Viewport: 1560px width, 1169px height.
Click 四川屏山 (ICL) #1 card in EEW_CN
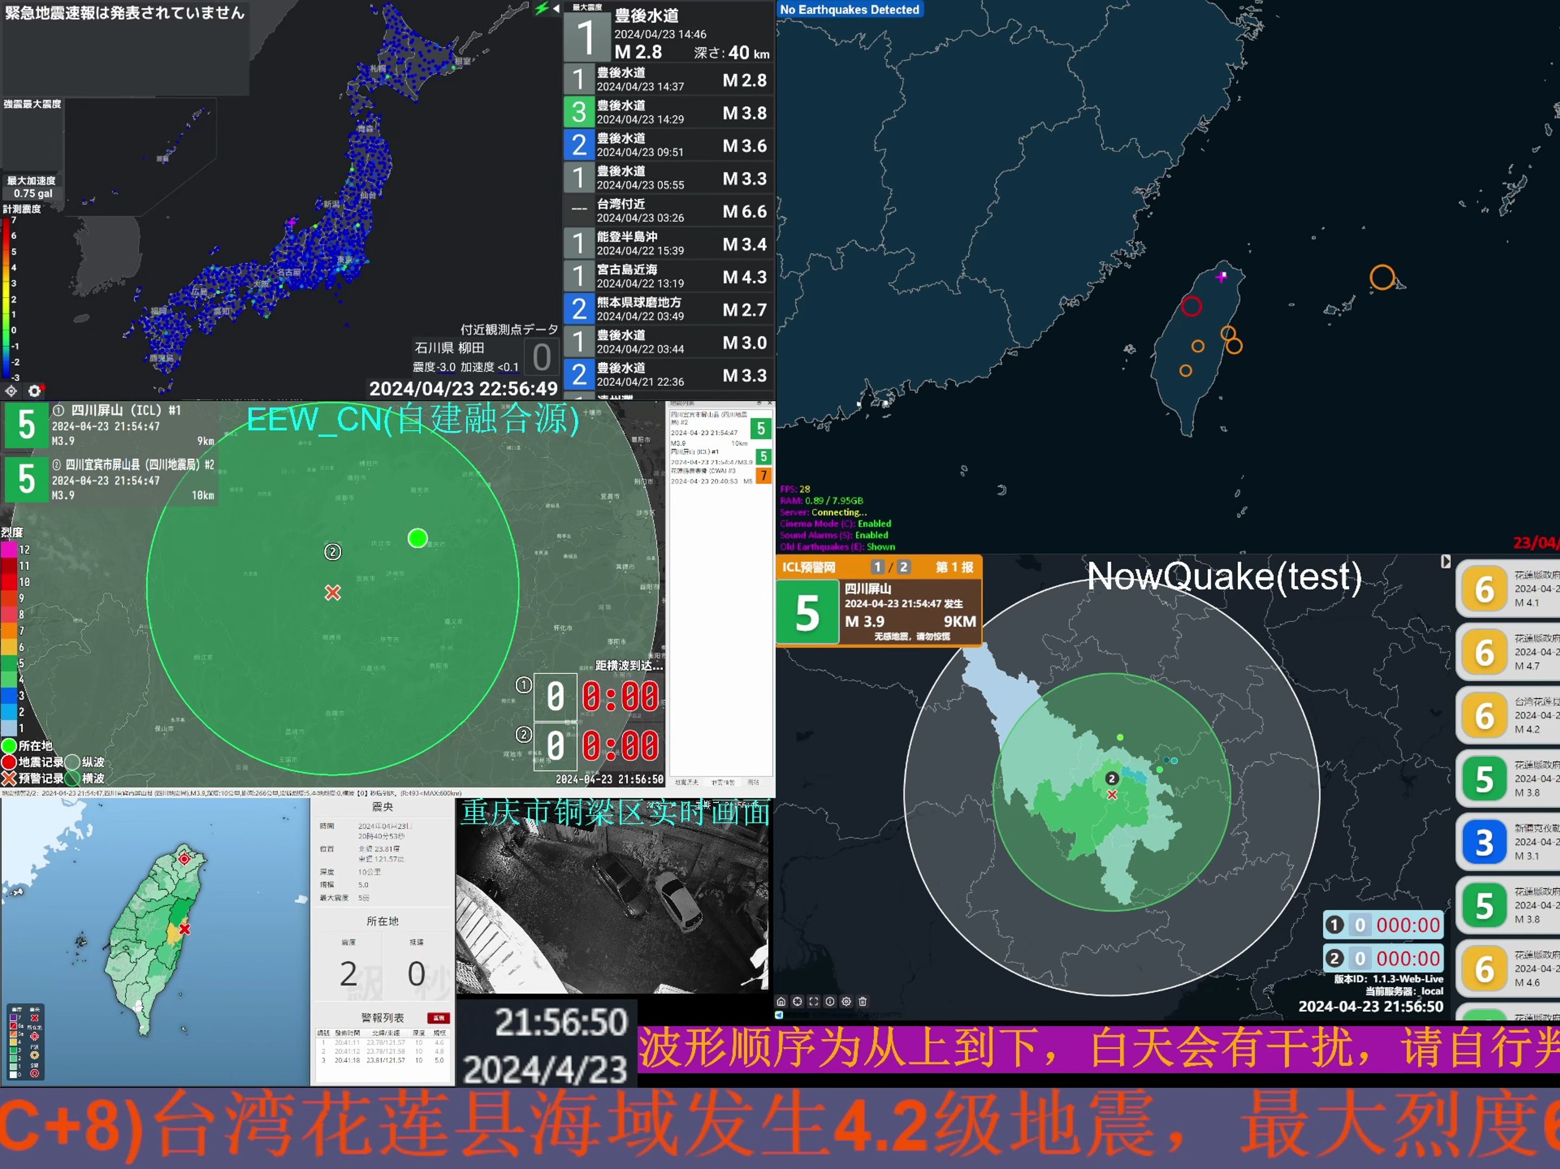click(110, 426)
